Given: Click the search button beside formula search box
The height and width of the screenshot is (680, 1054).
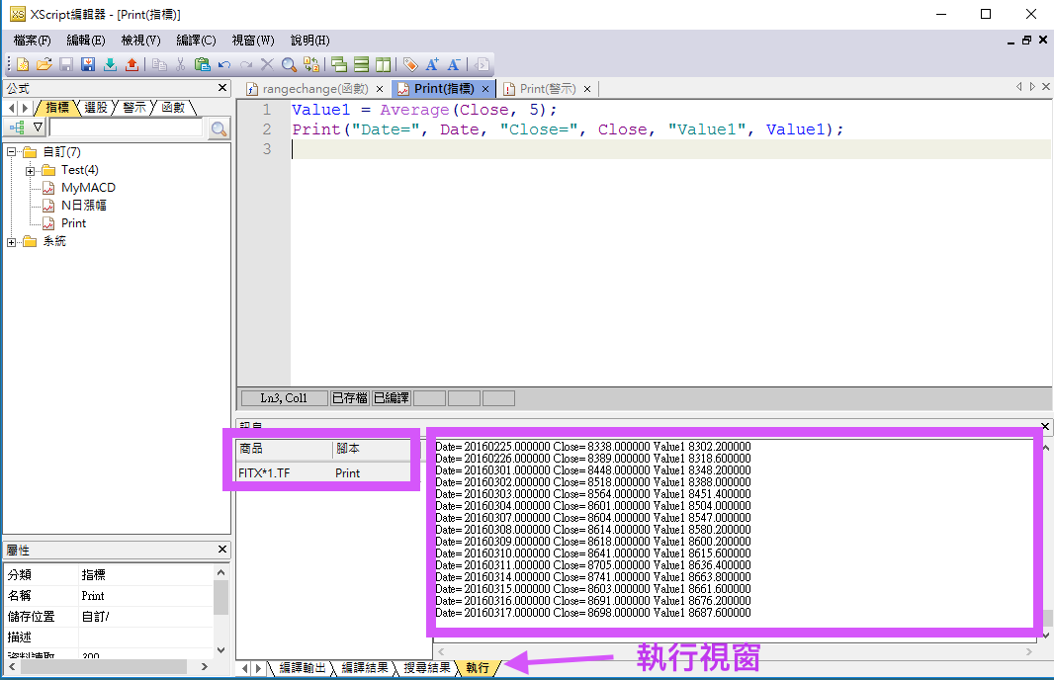Looking at the screenshot, I should (x=219, y=128).
